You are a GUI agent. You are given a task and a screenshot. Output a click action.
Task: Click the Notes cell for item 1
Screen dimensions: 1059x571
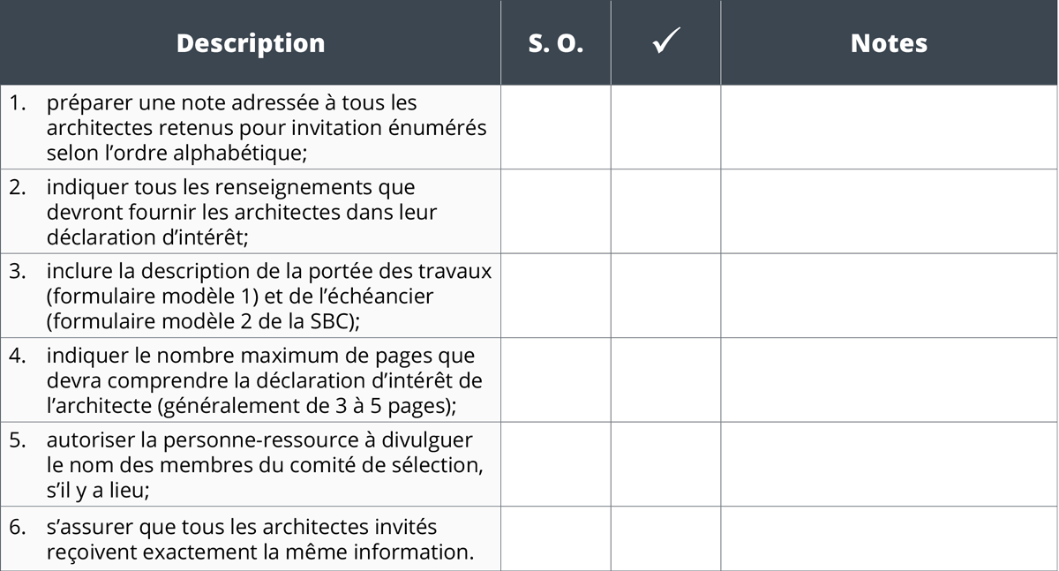pos(890,127)
